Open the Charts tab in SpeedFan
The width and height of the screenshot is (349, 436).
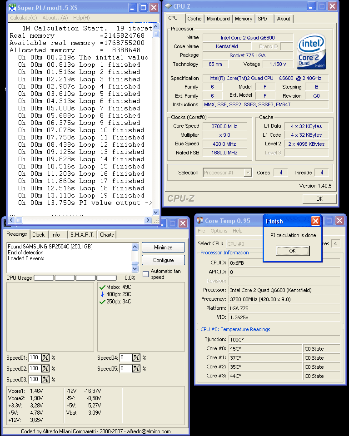(107, 235)
